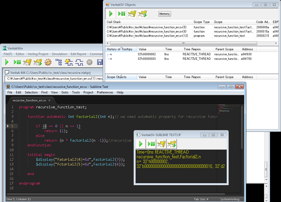281x202 pixels.
Task: Open the Verilog Project menu in VeritakWin
Action: (x=38, y=54)
